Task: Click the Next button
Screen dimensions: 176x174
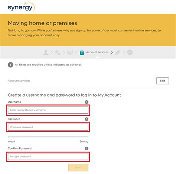Action: 78,167
